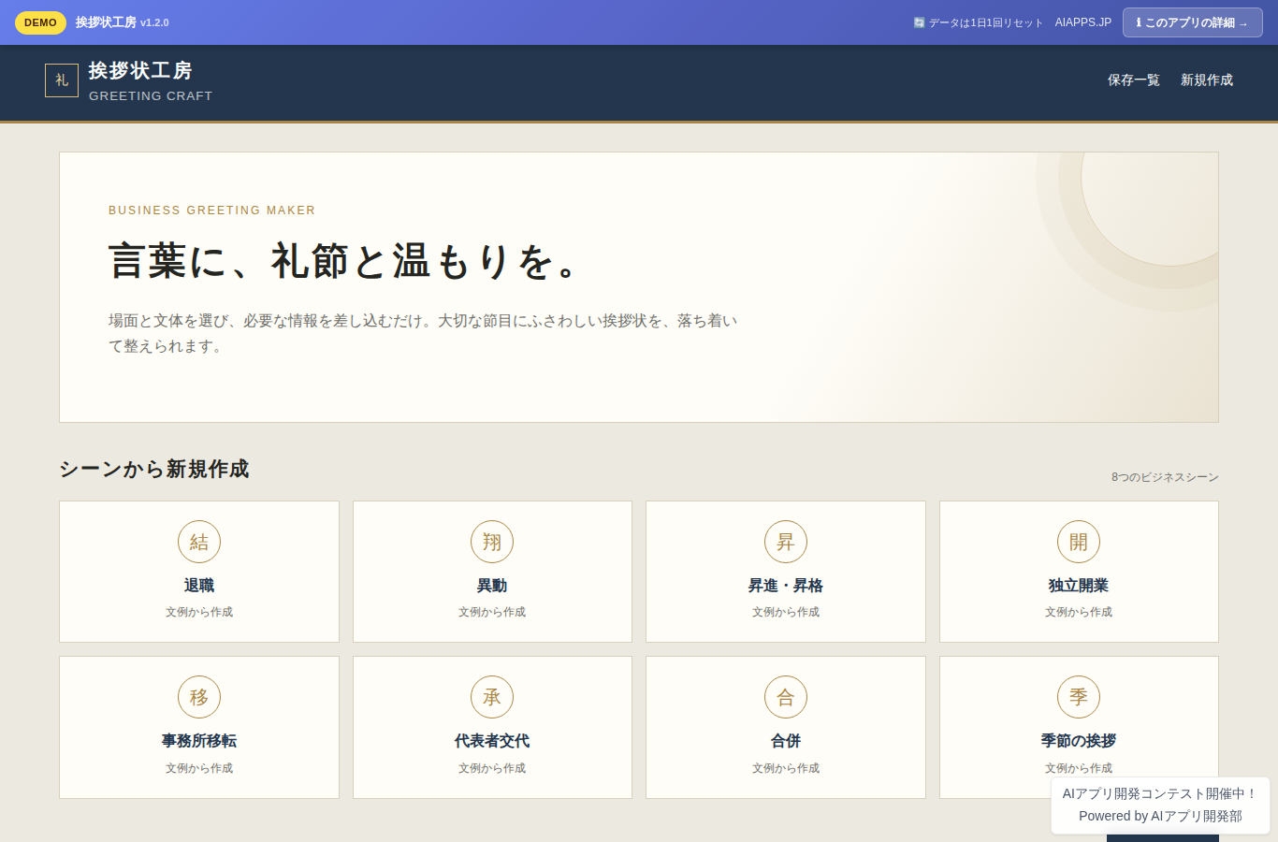
Task: Click 文例から作成 under 独立開業
Action: [x=1079, y=612]
